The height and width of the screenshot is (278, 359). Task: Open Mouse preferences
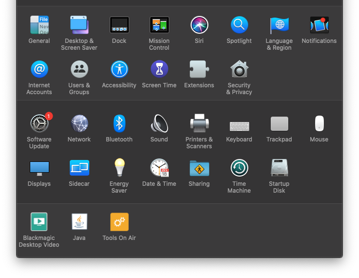(319, 123)
